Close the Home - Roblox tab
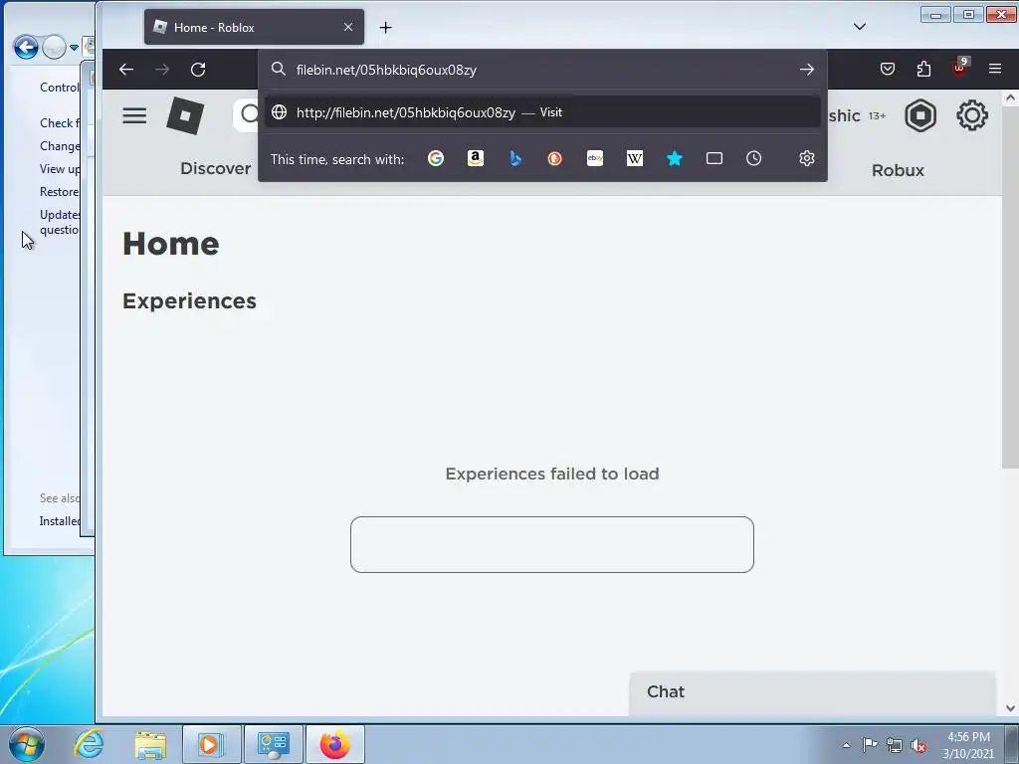The image size is (1019, 764). pyautogui.click(x=348, y=27)
